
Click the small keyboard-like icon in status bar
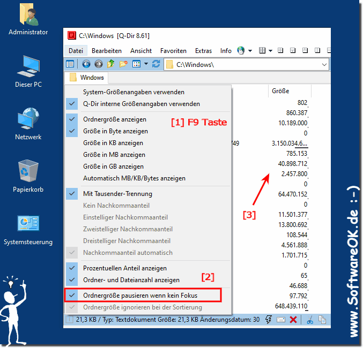281,320
